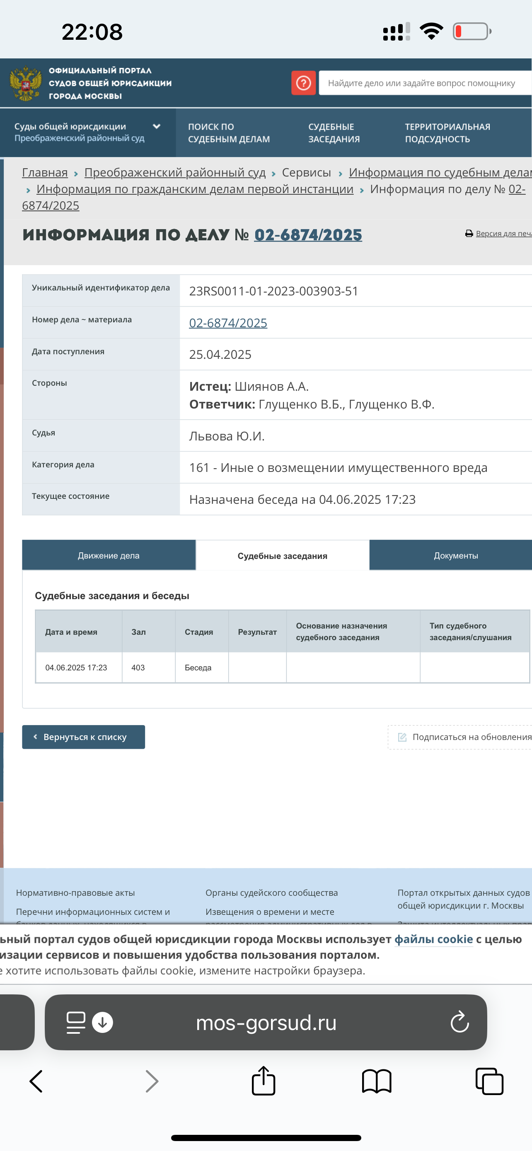Click Подписаться на обновления button

[464, 737]
